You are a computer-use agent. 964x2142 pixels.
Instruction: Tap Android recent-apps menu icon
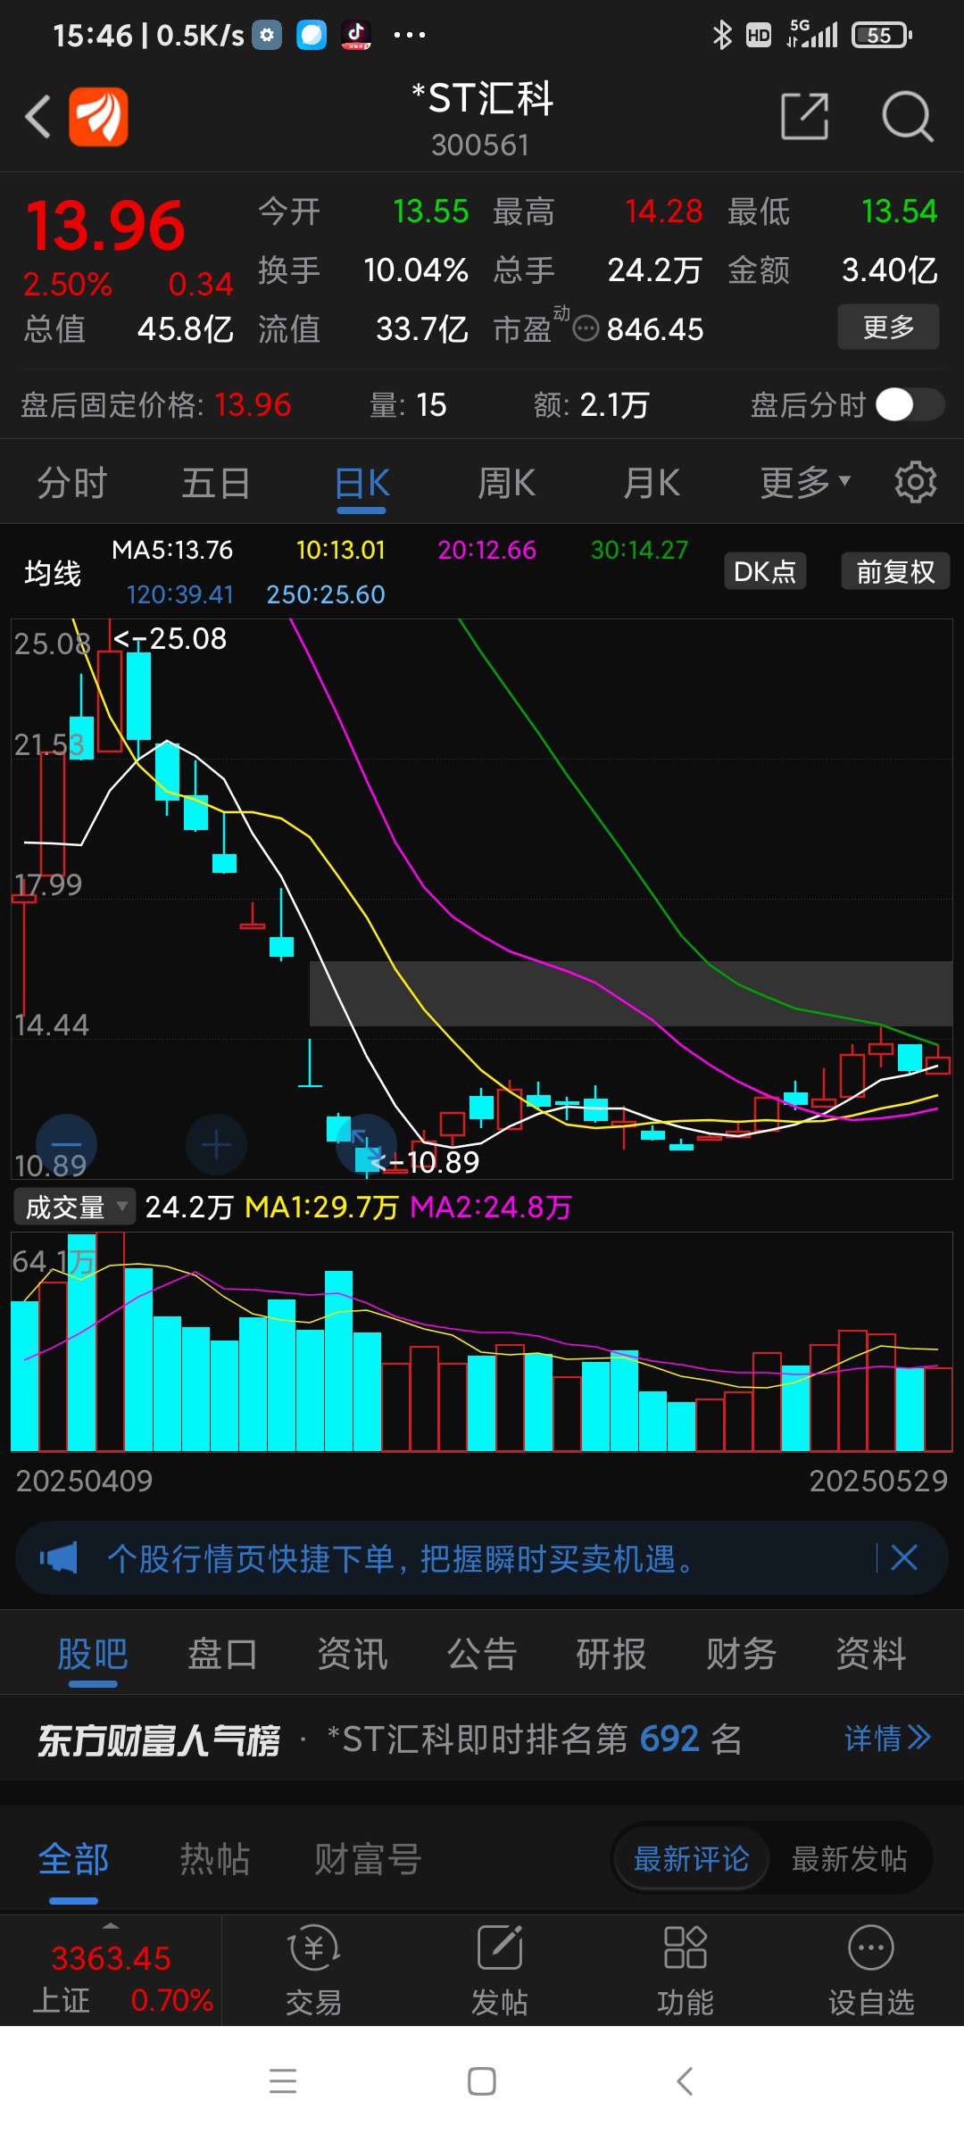283,2081
